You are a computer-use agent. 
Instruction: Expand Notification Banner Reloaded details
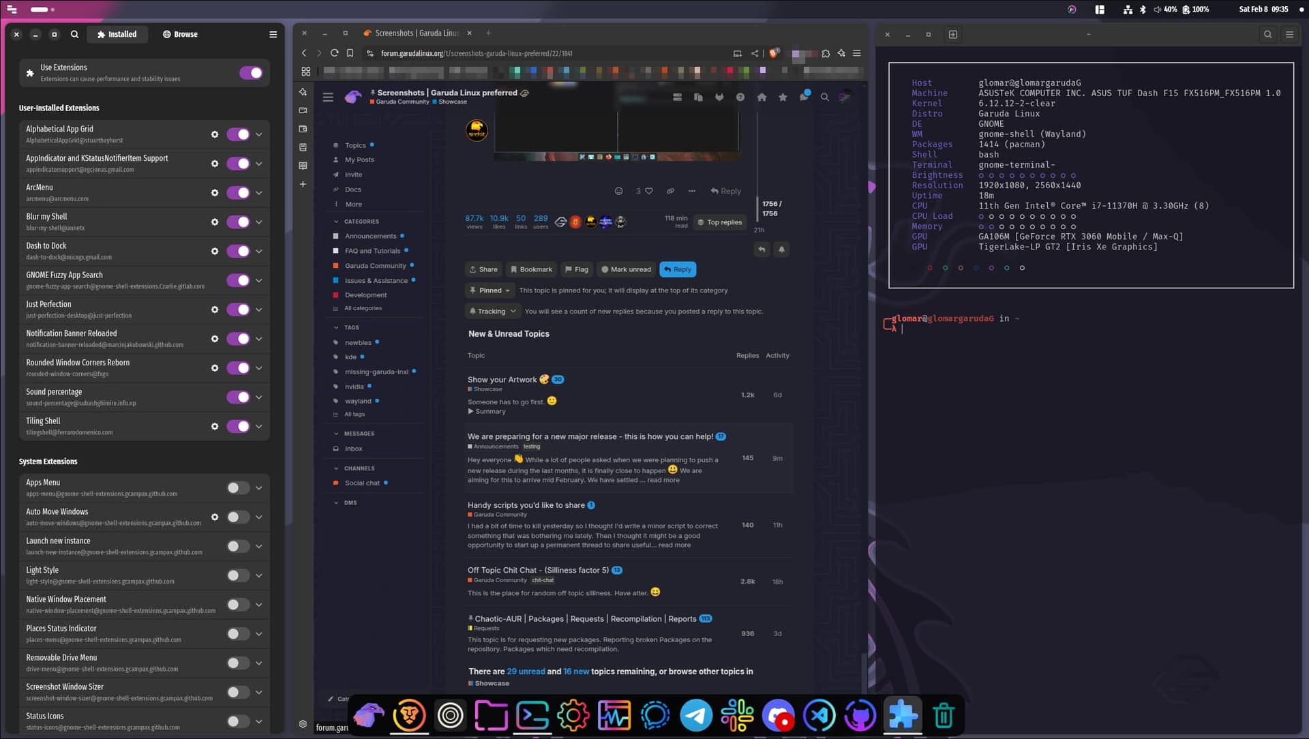[259, 339]
